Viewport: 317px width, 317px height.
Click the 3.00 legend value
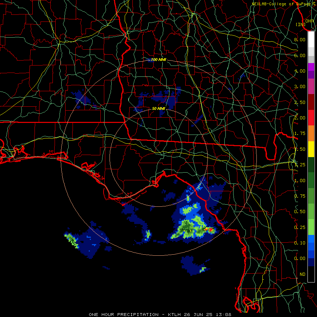click(300, 87)
